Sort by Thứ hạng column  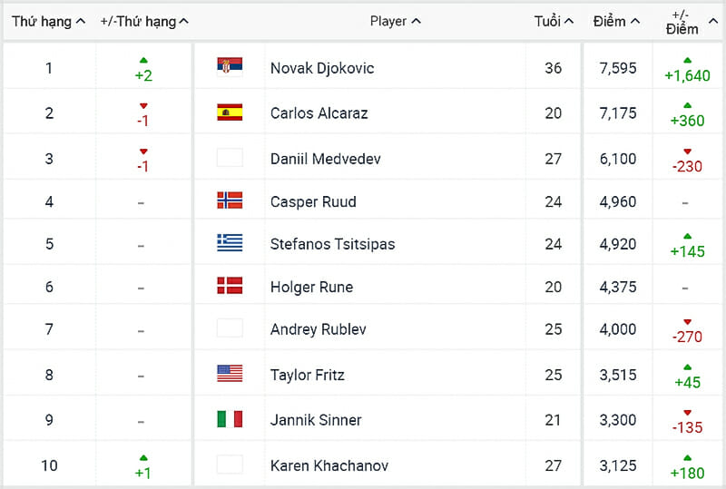tap(49, 21)
